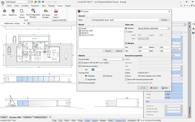Click the Cancel button in PDF Export
Image resolution: width=195 pixels, height=122 pixels.
click(x=154, y=88)
